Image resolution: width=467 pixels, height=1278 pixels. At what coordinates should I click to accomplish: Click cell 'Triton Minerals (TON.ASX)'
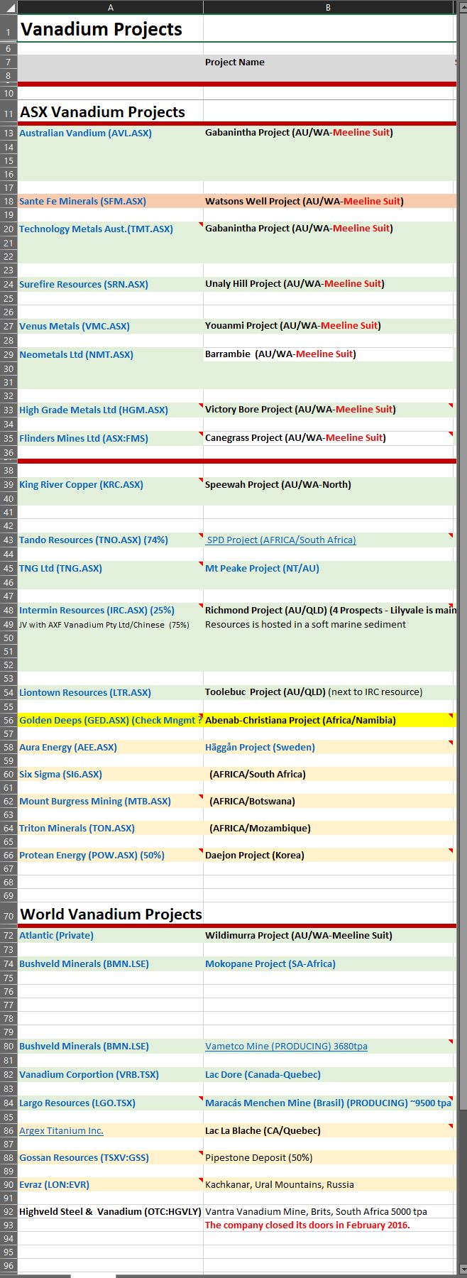[110, 828]
